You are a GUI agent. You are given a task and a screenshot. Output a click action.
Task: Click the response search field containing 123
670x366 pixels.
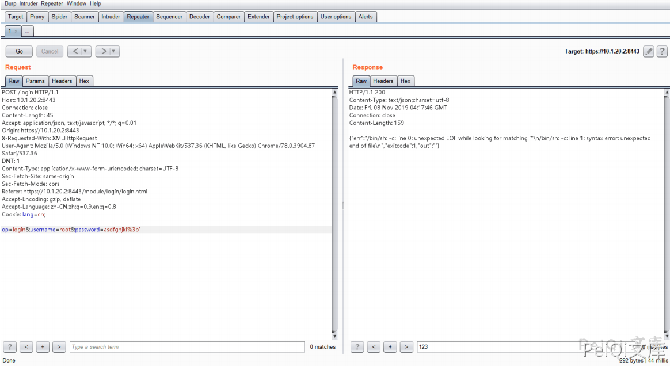point(495,347)
